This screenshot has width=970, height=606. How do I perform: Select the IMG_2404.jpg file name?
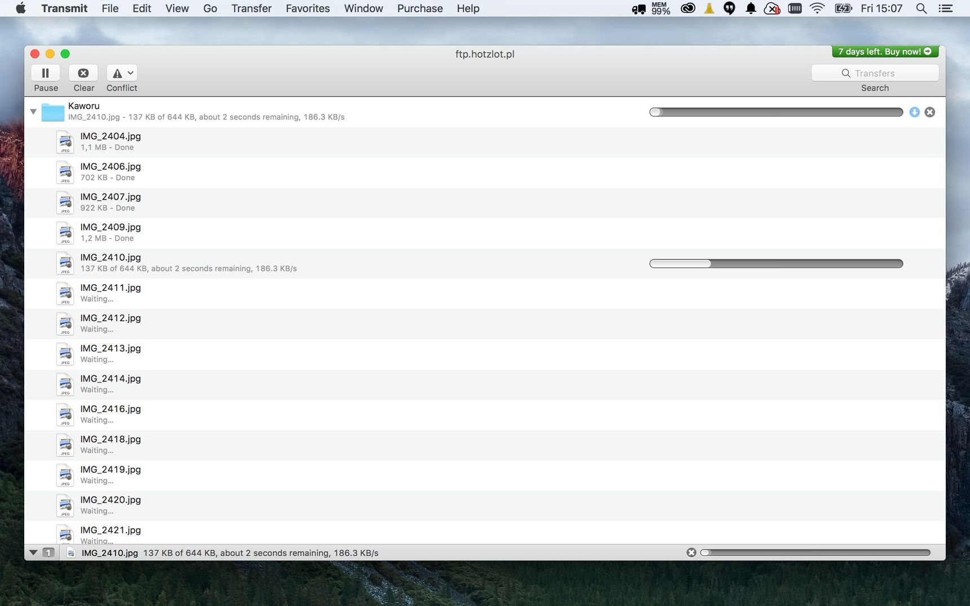[111, 136]
